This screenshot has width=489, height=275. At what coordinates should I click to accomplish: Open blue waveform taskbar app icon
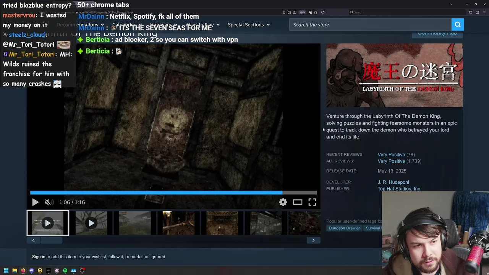73,270
